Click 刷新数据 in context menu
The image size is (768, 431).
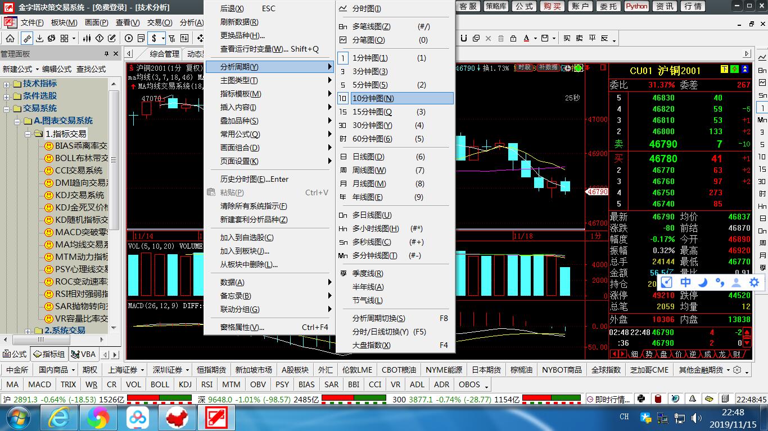270,22
